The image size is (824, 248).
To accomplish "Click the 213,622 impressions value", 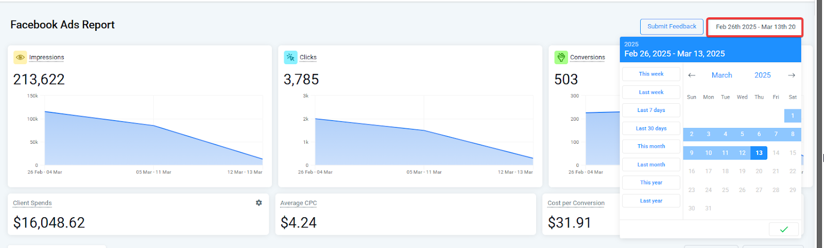I will coord(39,79).
